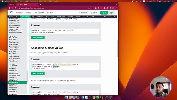Open Launchpad from the Dock

pyautogui.click(x=70, y=97)
